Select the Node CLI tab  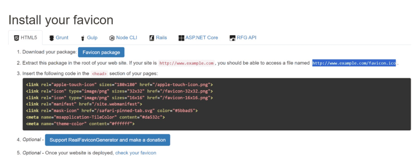click(123, 38)
